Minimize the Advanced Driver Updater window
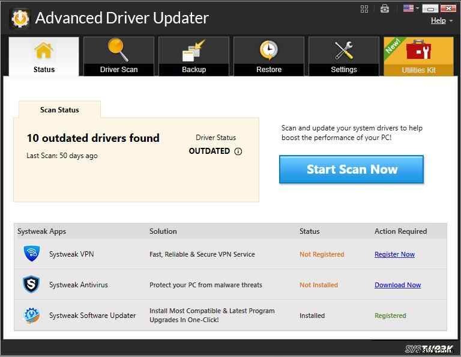The height and width of the screenshot is (357, 461). [x=430, y=8]
